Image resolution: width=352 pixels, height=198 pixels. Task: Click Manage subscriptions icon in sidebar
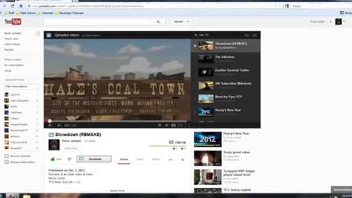click(x=7, y=162)
